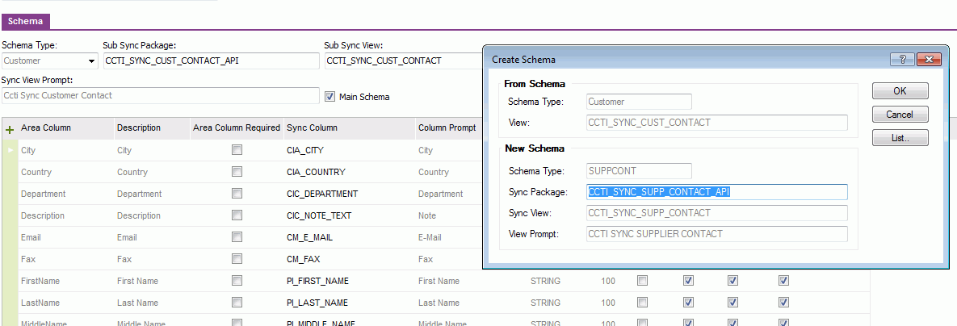This screenshot has width=957, height=326.
Task: Click Cancel in Create Schema dialog
Action: (900, 114)
